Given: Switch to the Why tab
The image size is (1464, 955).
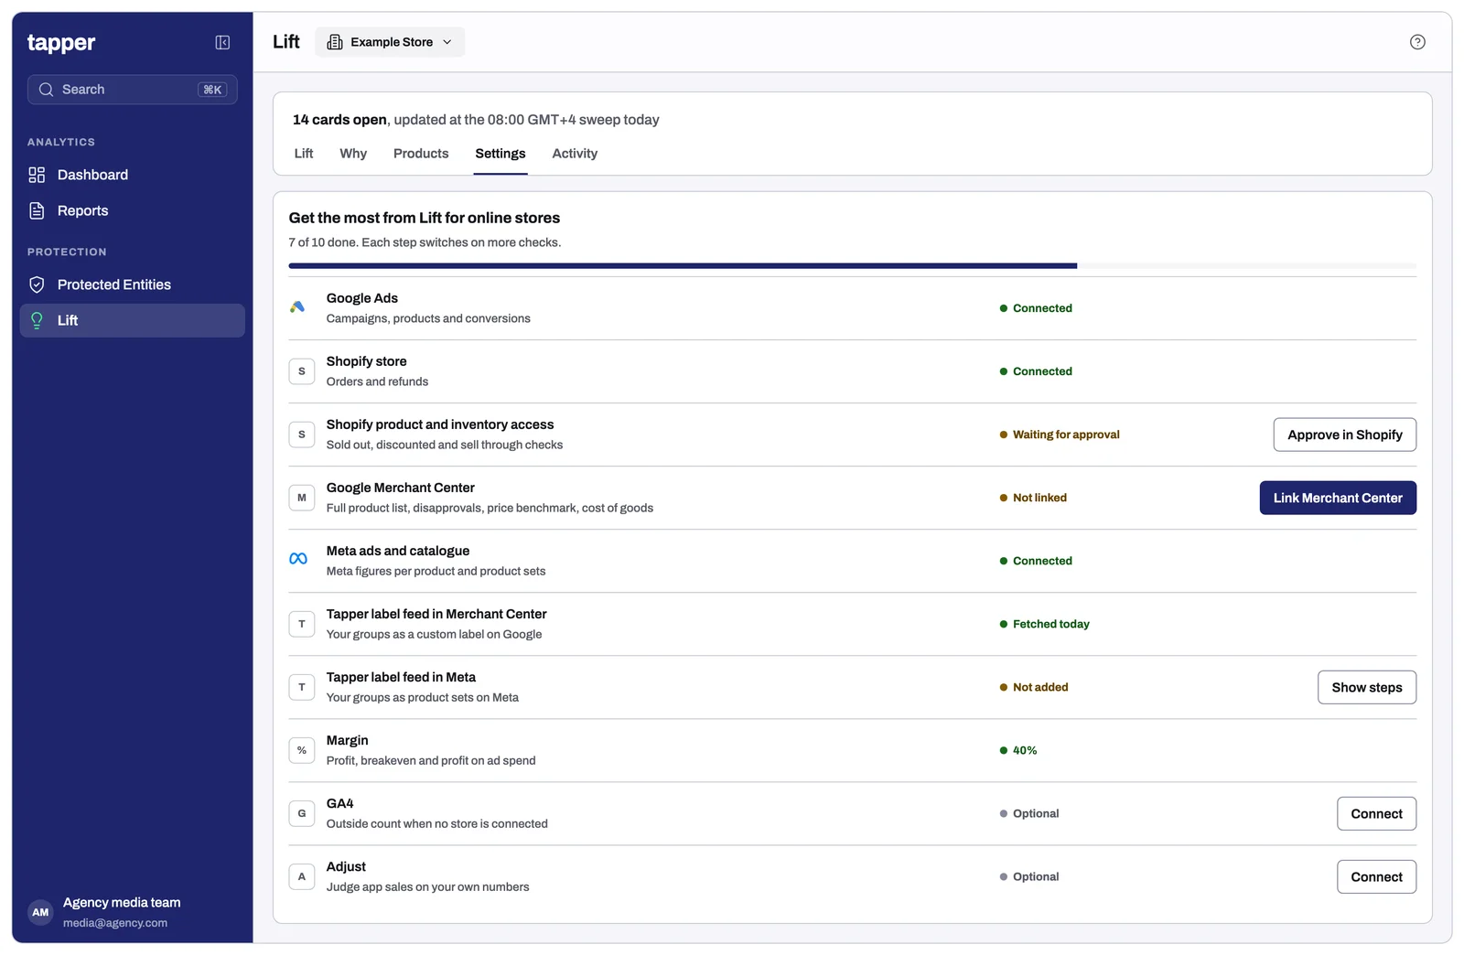Looking at the screenshot, I should coord(353,154).
